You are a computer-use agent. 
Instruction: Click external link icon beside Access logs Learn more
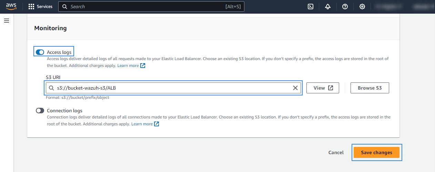pos(143,66)
